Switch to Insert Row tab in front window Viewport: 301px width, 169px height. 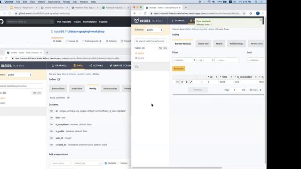tap(203, 44)
